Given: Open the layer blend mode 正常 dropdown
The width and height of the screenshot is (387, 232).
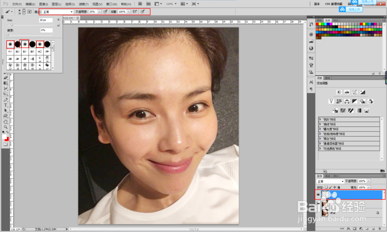Looking at the screenshot, I should tap(330, 182).
